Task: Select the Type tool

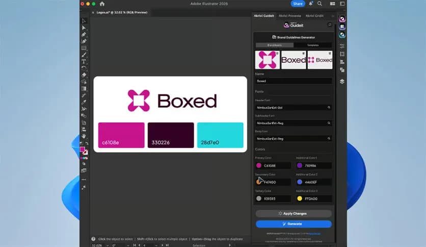Action: pos(84,61)
